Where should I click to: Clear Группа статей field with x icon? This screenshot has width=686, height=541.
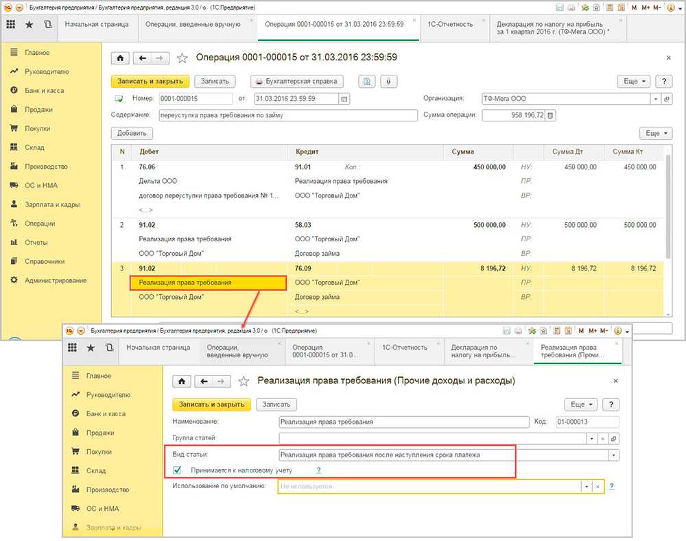click(602, 439)
